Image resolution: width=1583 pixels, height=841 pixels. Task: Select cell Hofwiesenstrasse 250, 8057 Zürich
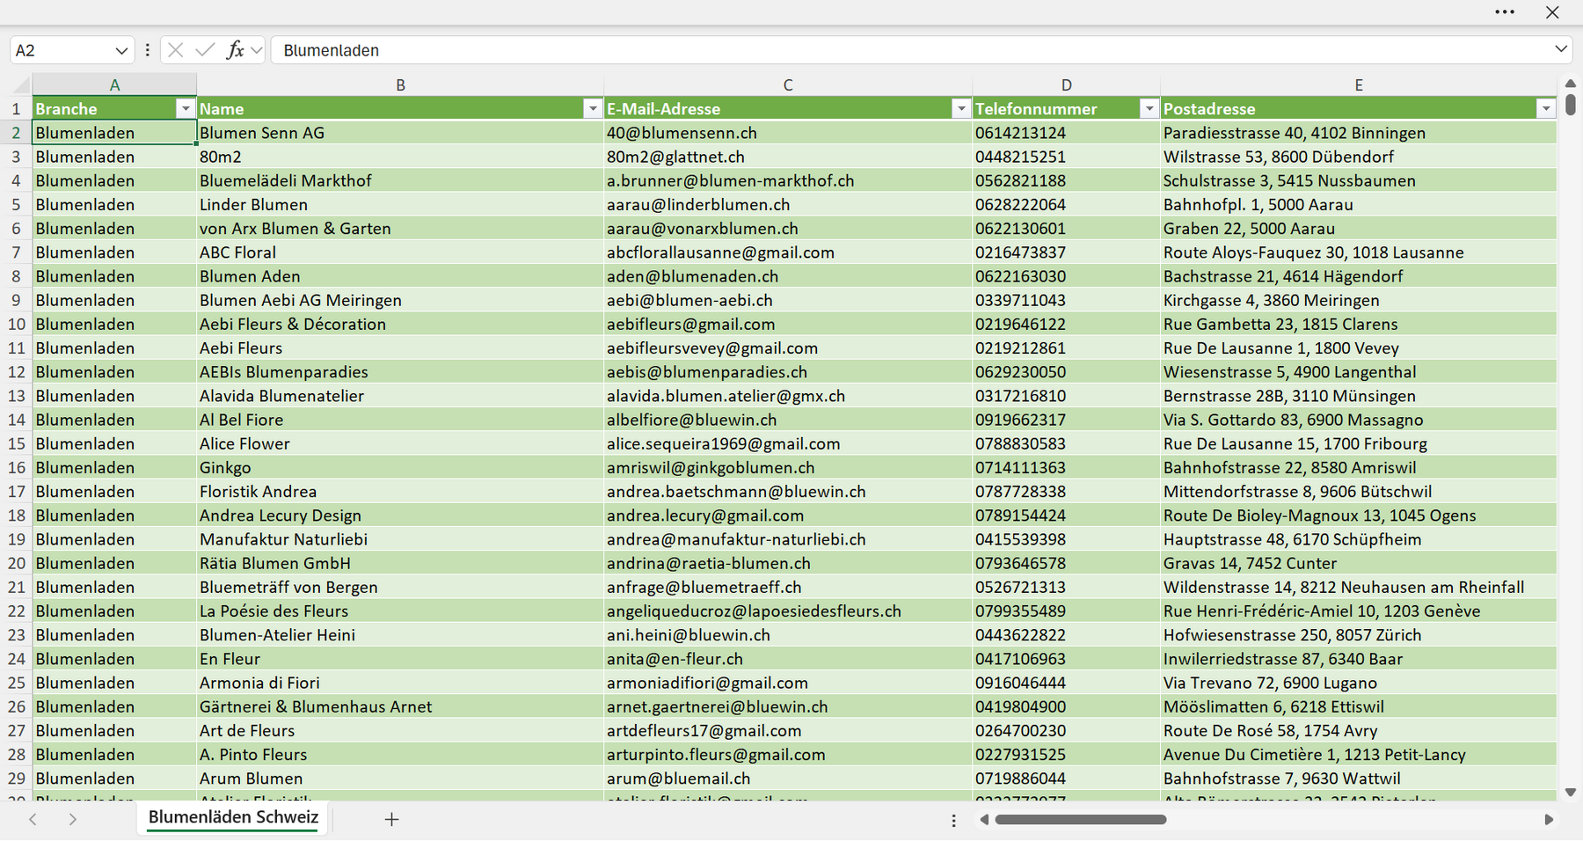1359,634
